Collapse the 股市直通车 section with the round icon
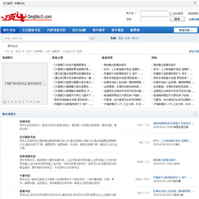The height and width of the screenshot is (199, 199). click(x=195, y=114)
